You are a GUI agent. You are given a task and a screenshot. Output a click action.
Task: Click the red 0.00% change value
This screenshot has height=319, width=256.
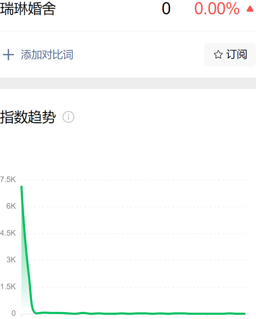coord(217,8)
